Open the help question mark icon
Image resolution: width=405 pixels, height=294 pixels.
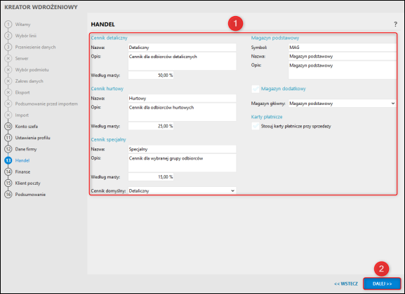click(x=395, y=24)
